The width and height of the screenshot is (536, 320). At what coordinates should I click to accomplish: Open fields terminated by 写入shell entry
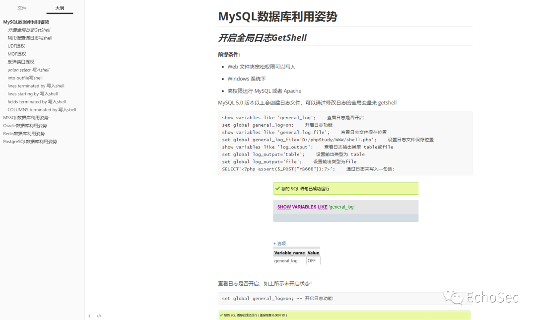click(x=37, y=102)
